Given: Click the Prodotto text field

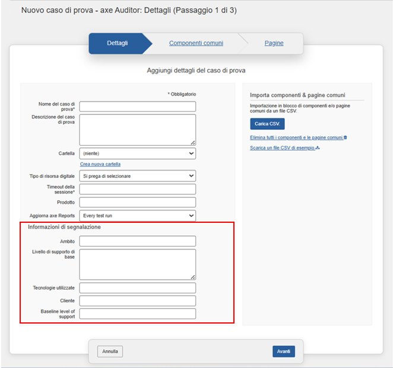Looking at the screenshot, I should [137, 203].
